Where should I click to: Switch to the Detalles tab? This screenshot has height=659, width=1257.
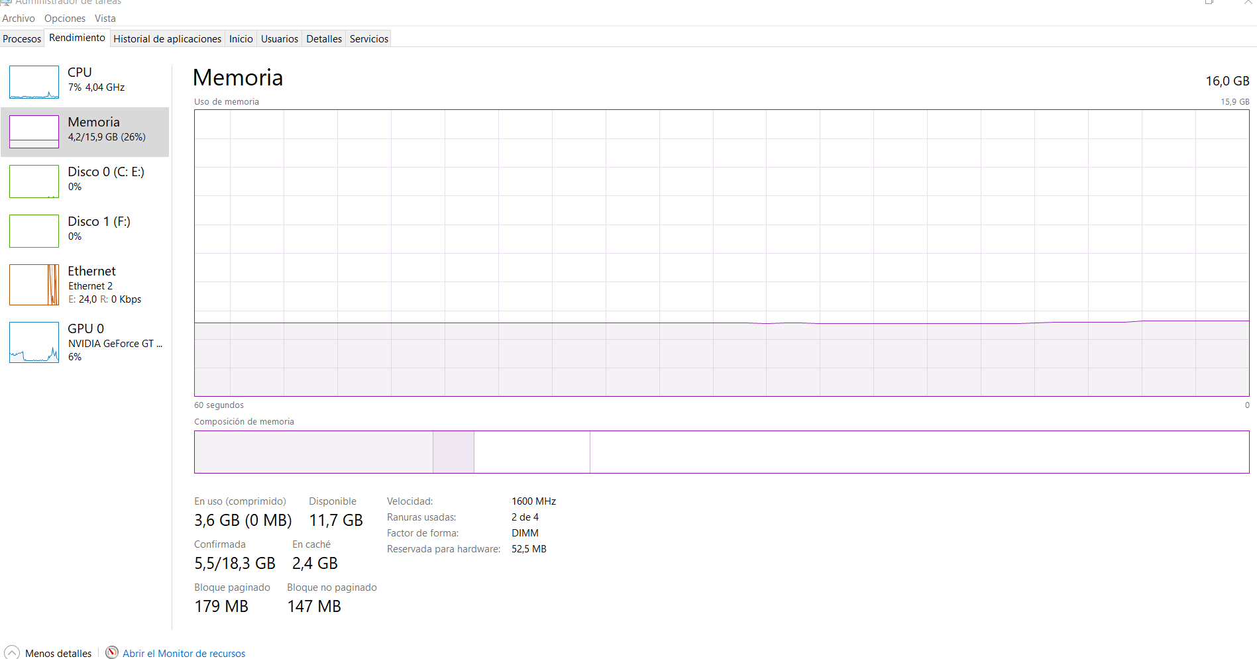[324, 39]
